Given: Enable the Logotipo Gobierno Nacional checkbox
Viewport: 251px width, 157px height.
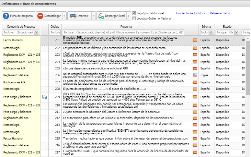Looking at the screenshot, I should [134, 18].
